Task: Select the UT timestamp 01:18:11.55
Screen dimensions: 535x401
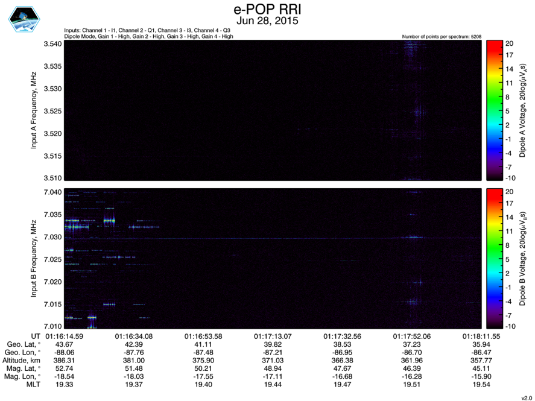Action: (480, 335)
